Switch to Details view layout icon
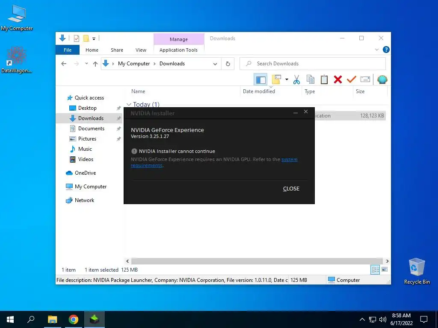The width and height of the screenshot is (438, 328). [x=375, y=270]
